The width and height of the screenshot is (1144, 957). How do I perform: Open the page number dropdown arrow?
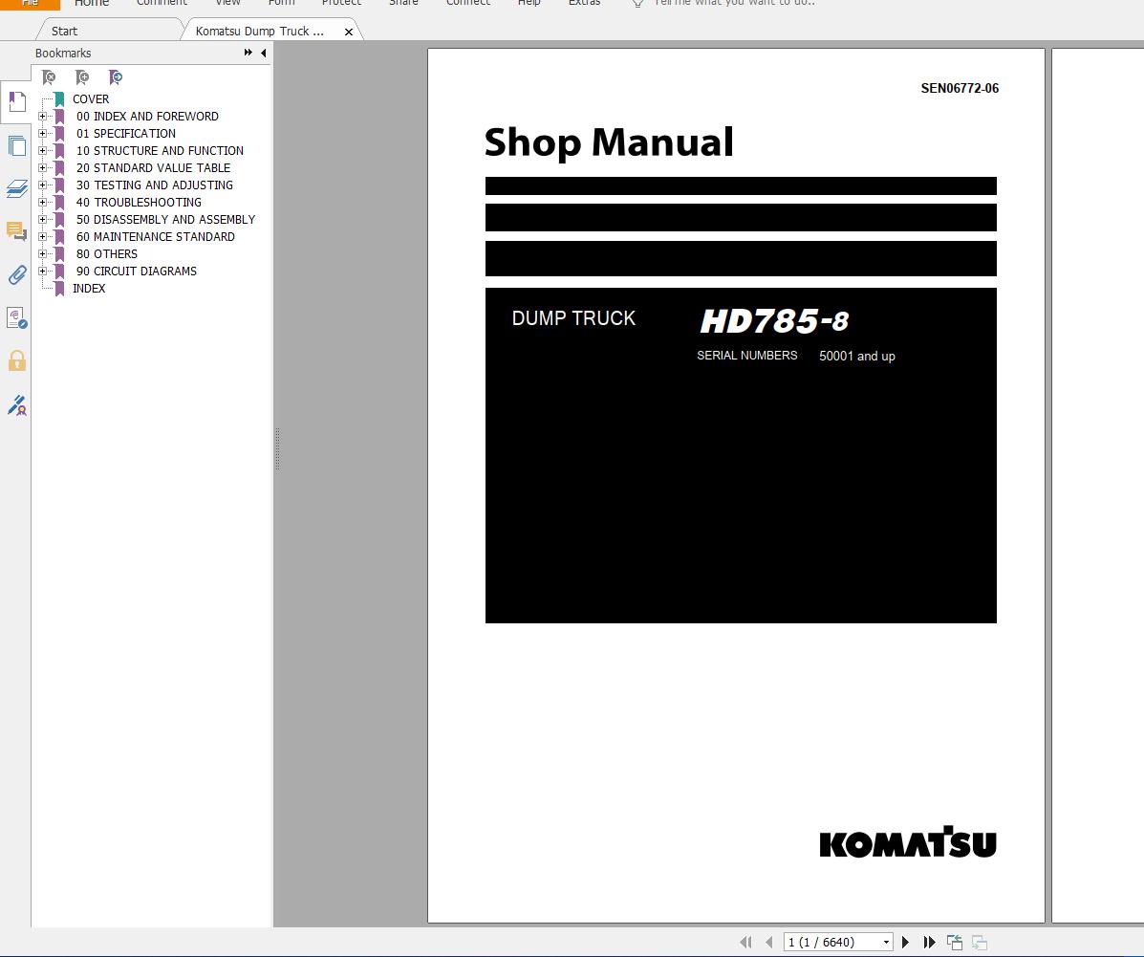point(887,943)
